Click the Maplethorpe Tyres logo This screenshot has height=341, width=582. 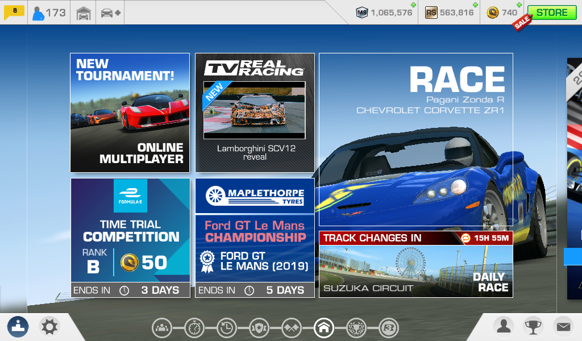click(x=255, y=196)
